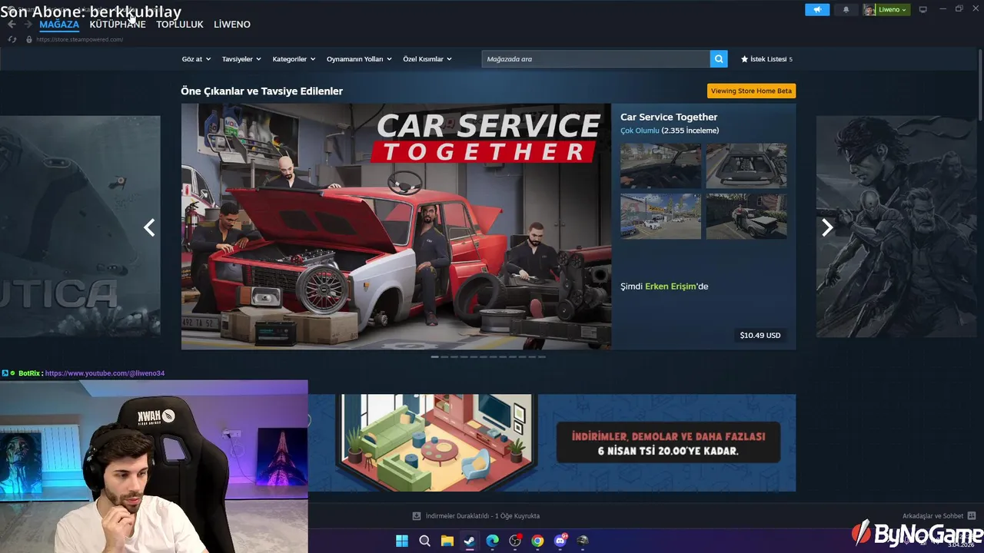Show the previous featured game
984x553 pixels.
pos(149,227)
